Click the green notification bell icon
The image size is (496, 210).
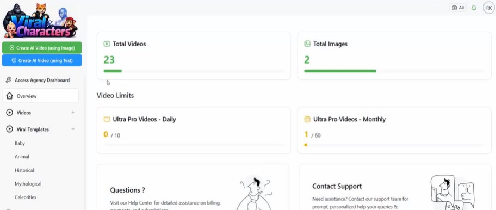click(x=474, y=8)
